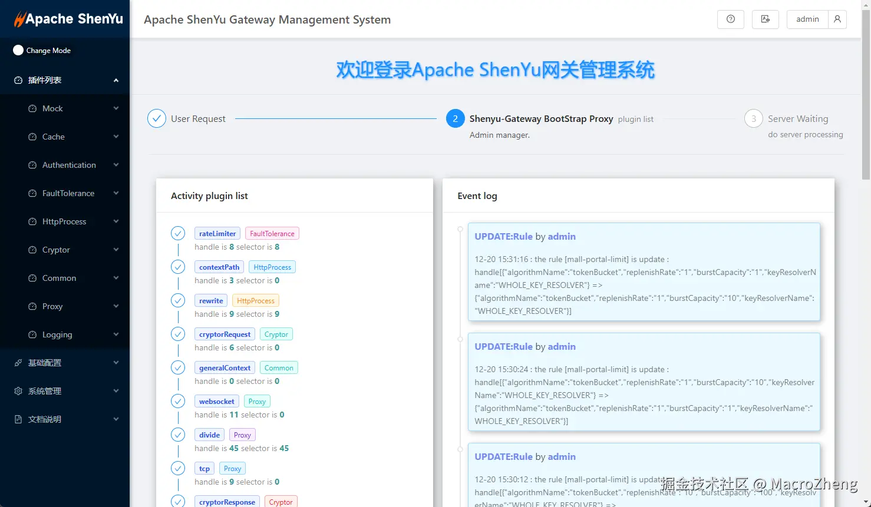871x507 pixels.
Task: Click the 'handle is 11 selector is 0' text
Action: click(x=239, y=415)
